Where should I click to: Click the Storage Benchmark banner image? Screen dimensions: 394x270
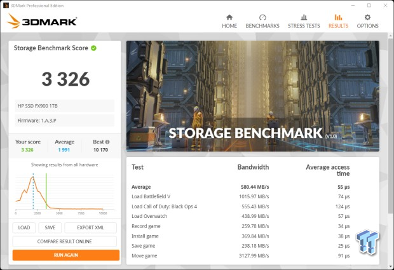[253, 96]
